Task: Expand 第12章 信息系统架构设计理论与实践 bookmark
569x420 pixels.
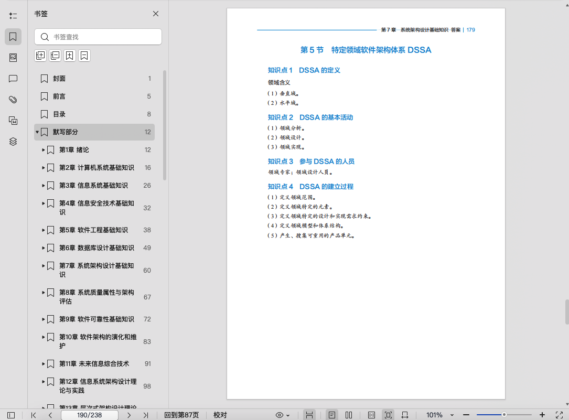Action: click(x=43, y=382)
